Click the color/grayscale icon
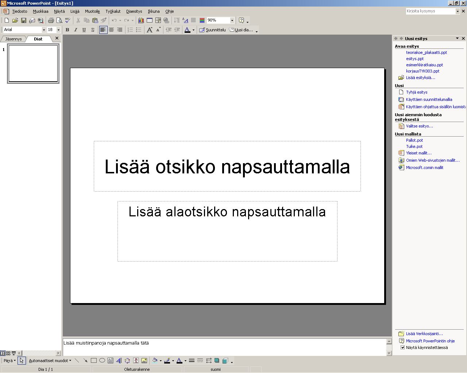This screenshot has height=373, width=467. (x=202, y=20)
